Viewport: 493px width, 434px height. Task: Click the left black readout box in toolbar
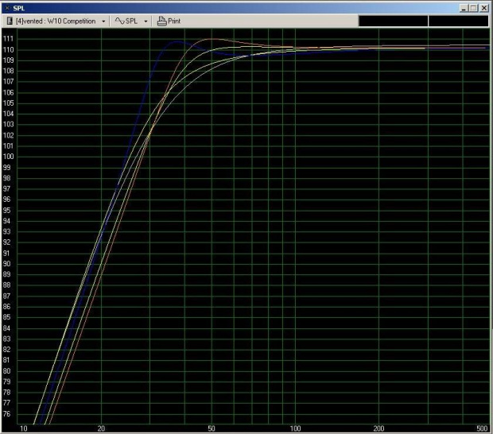click(393, 21)
